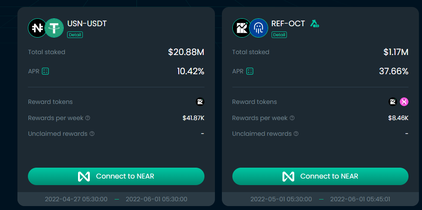The width and height of the screenshot is (422, 210).
Task: Connect to NEAR in REF-OCT card
Action: (x=320, y=176)
